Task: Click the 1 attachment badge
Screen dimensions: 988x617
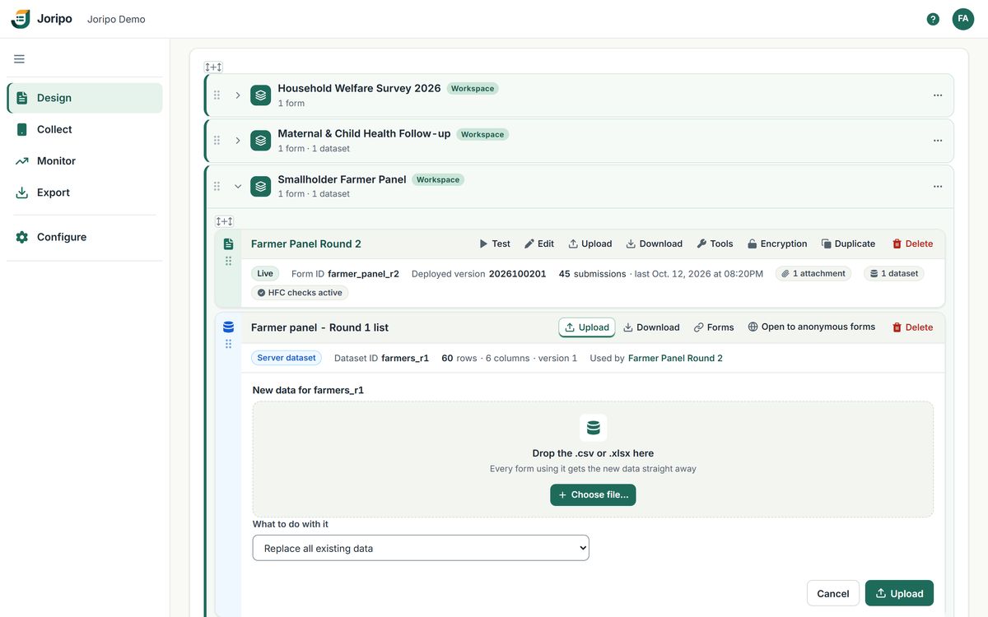Action: pyautogui.click(x=813, y=274)
